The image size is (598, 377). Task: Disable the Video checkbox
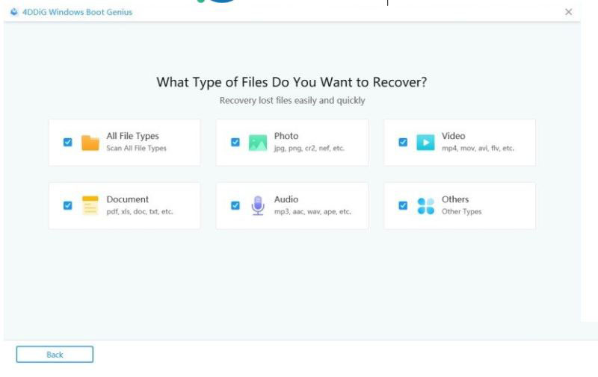(x=403, y=142)
